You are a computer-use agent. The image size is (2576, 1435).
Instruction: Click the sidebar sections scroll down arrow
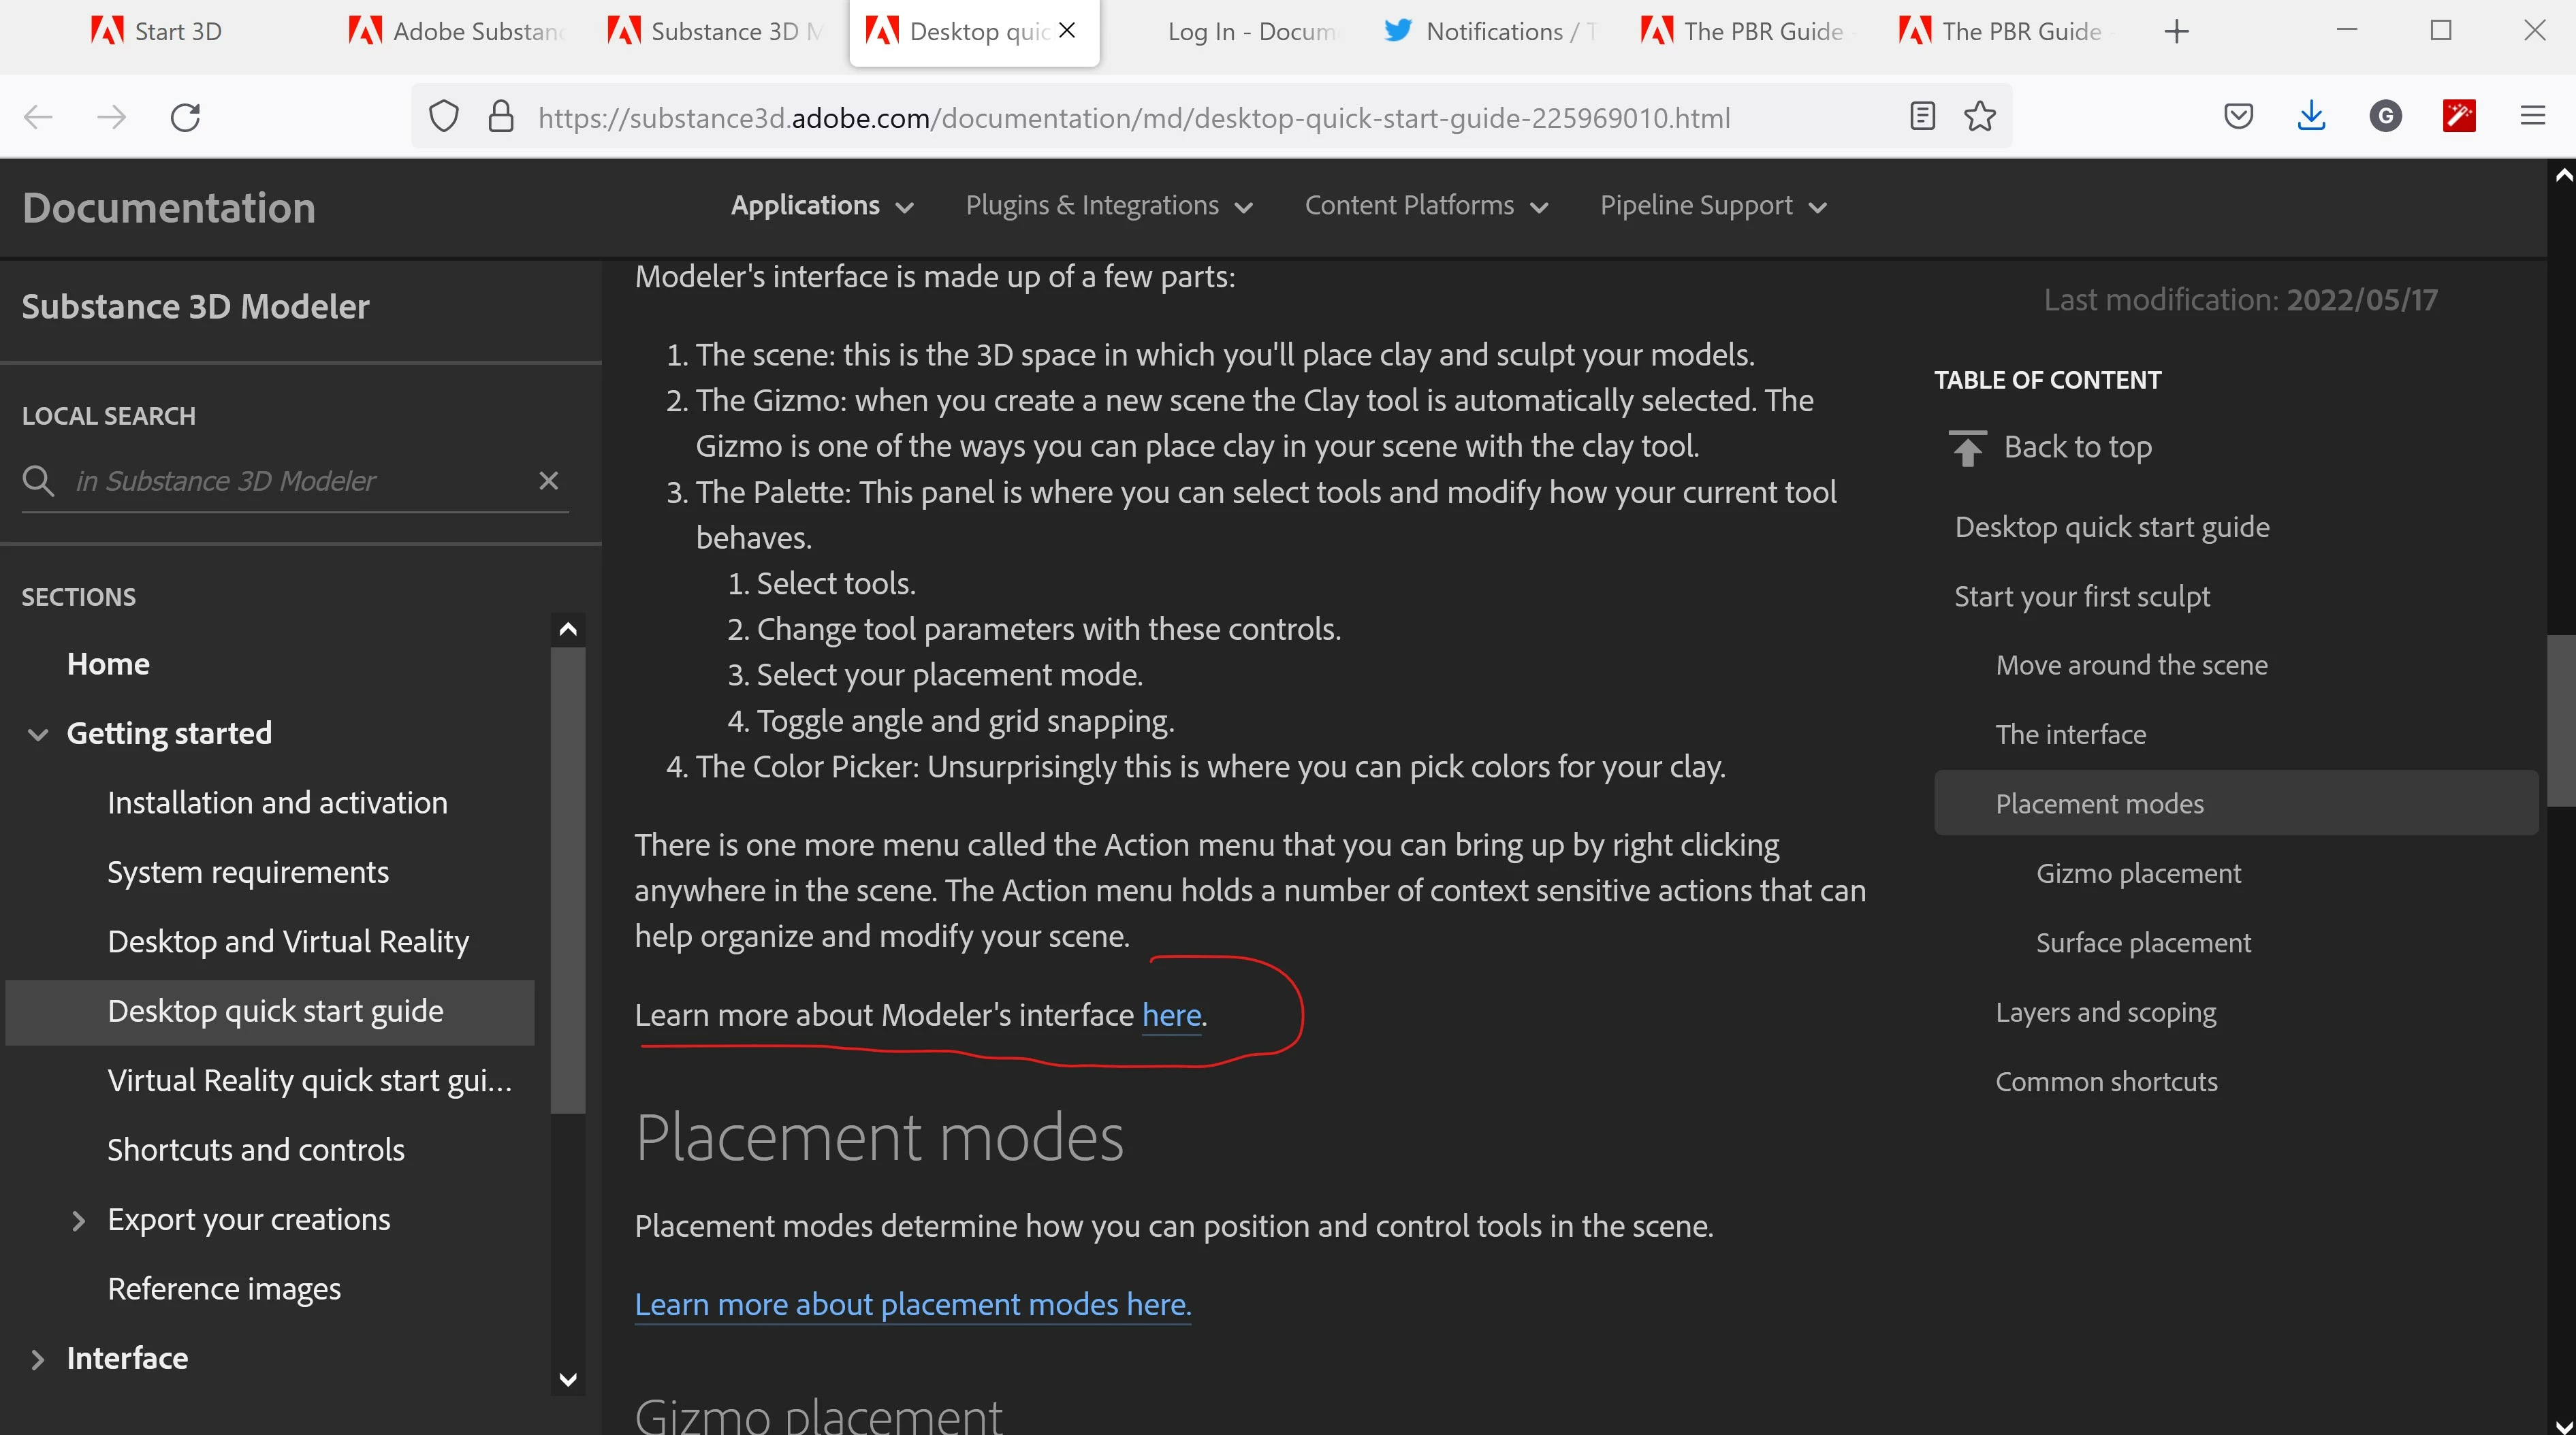568,1379
